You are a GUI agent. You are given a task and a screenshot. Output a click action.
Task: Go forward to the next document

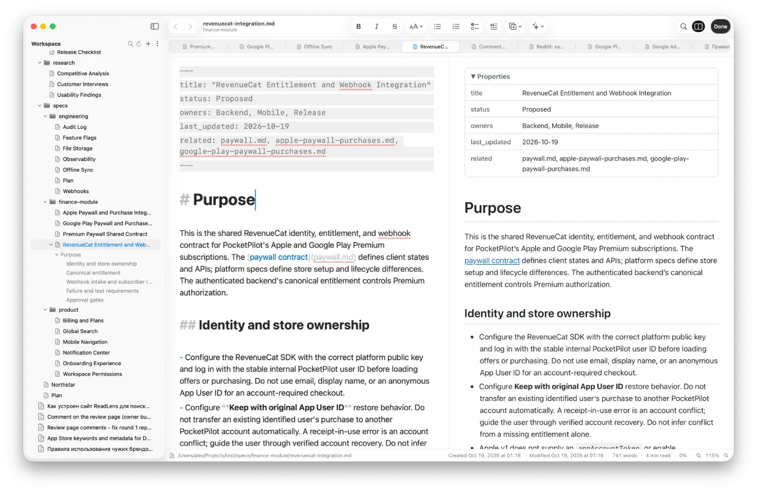[x=190, y=27]
